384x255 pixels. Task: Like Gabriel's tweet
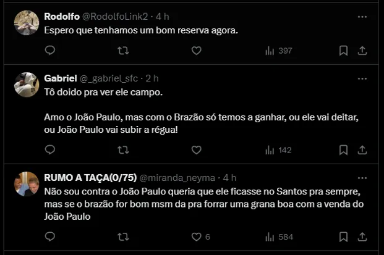pos(196,149)
